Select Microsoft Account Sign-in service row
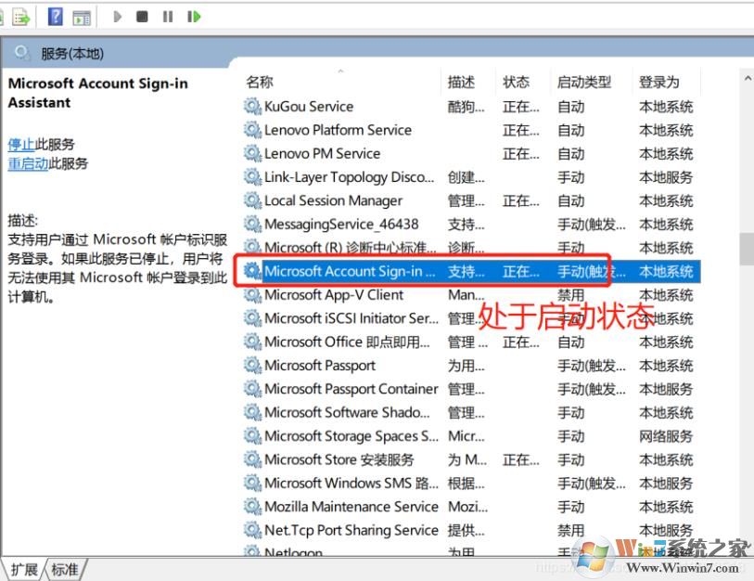754x581 pixels. [x=471, y=271]
